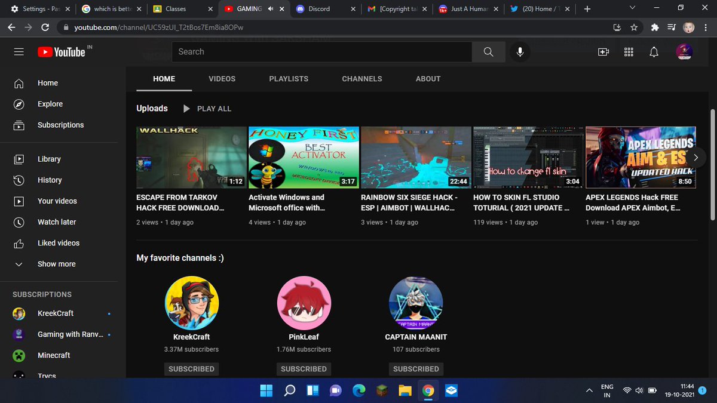Screen dimensions: 717x403
Task: Open the Apex Legends video thumbnail
Action: 641,158
